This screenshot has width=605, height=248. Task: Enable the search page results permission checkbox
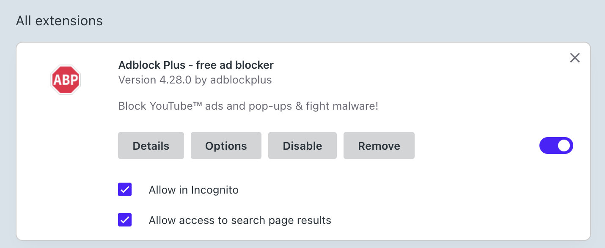[125, 220]
